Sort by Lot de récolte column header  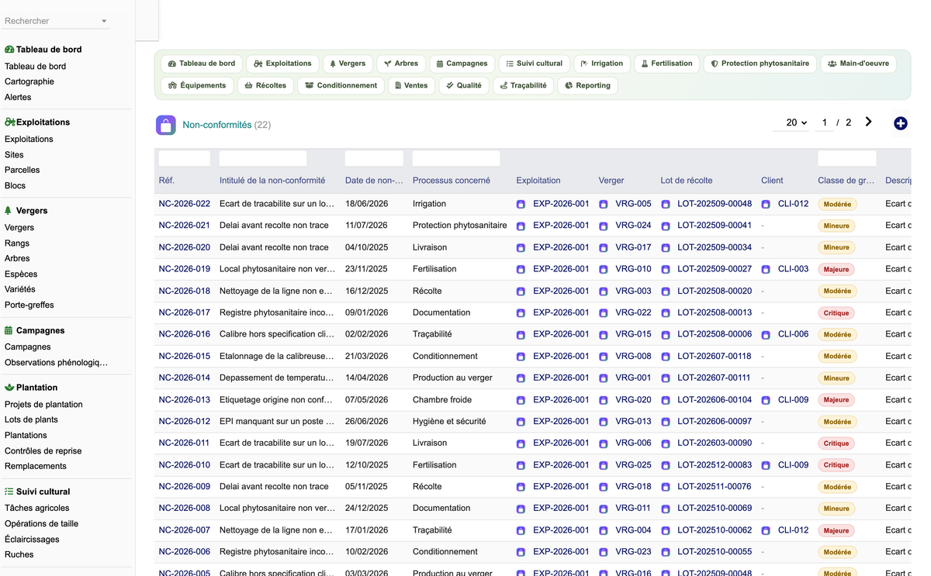687,181
